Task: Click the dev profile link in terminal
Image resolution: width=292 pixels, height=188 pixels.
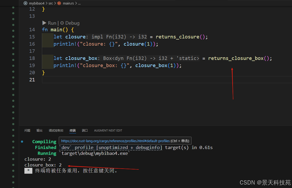Action: point(110,148)
